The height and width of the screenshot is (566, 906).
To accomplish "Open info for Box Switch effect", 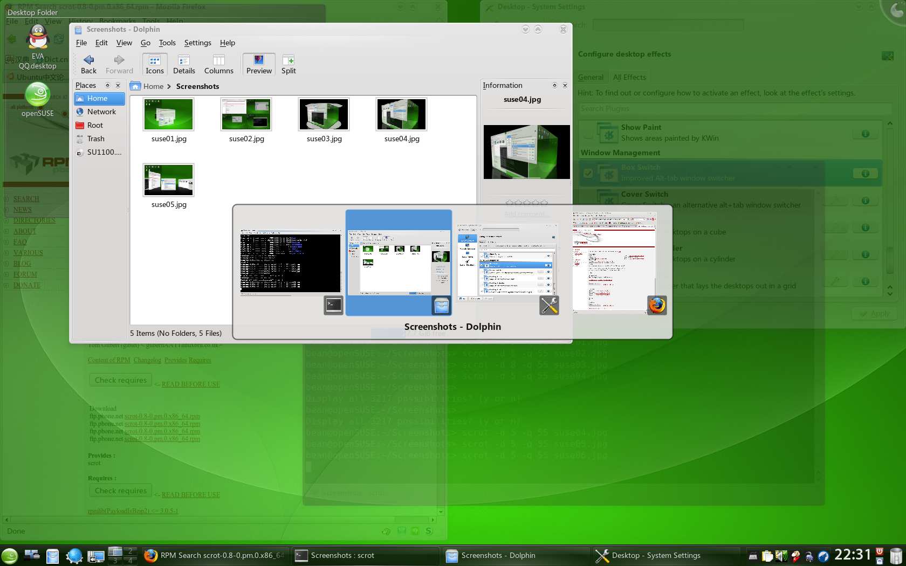I will click(865, 174).
